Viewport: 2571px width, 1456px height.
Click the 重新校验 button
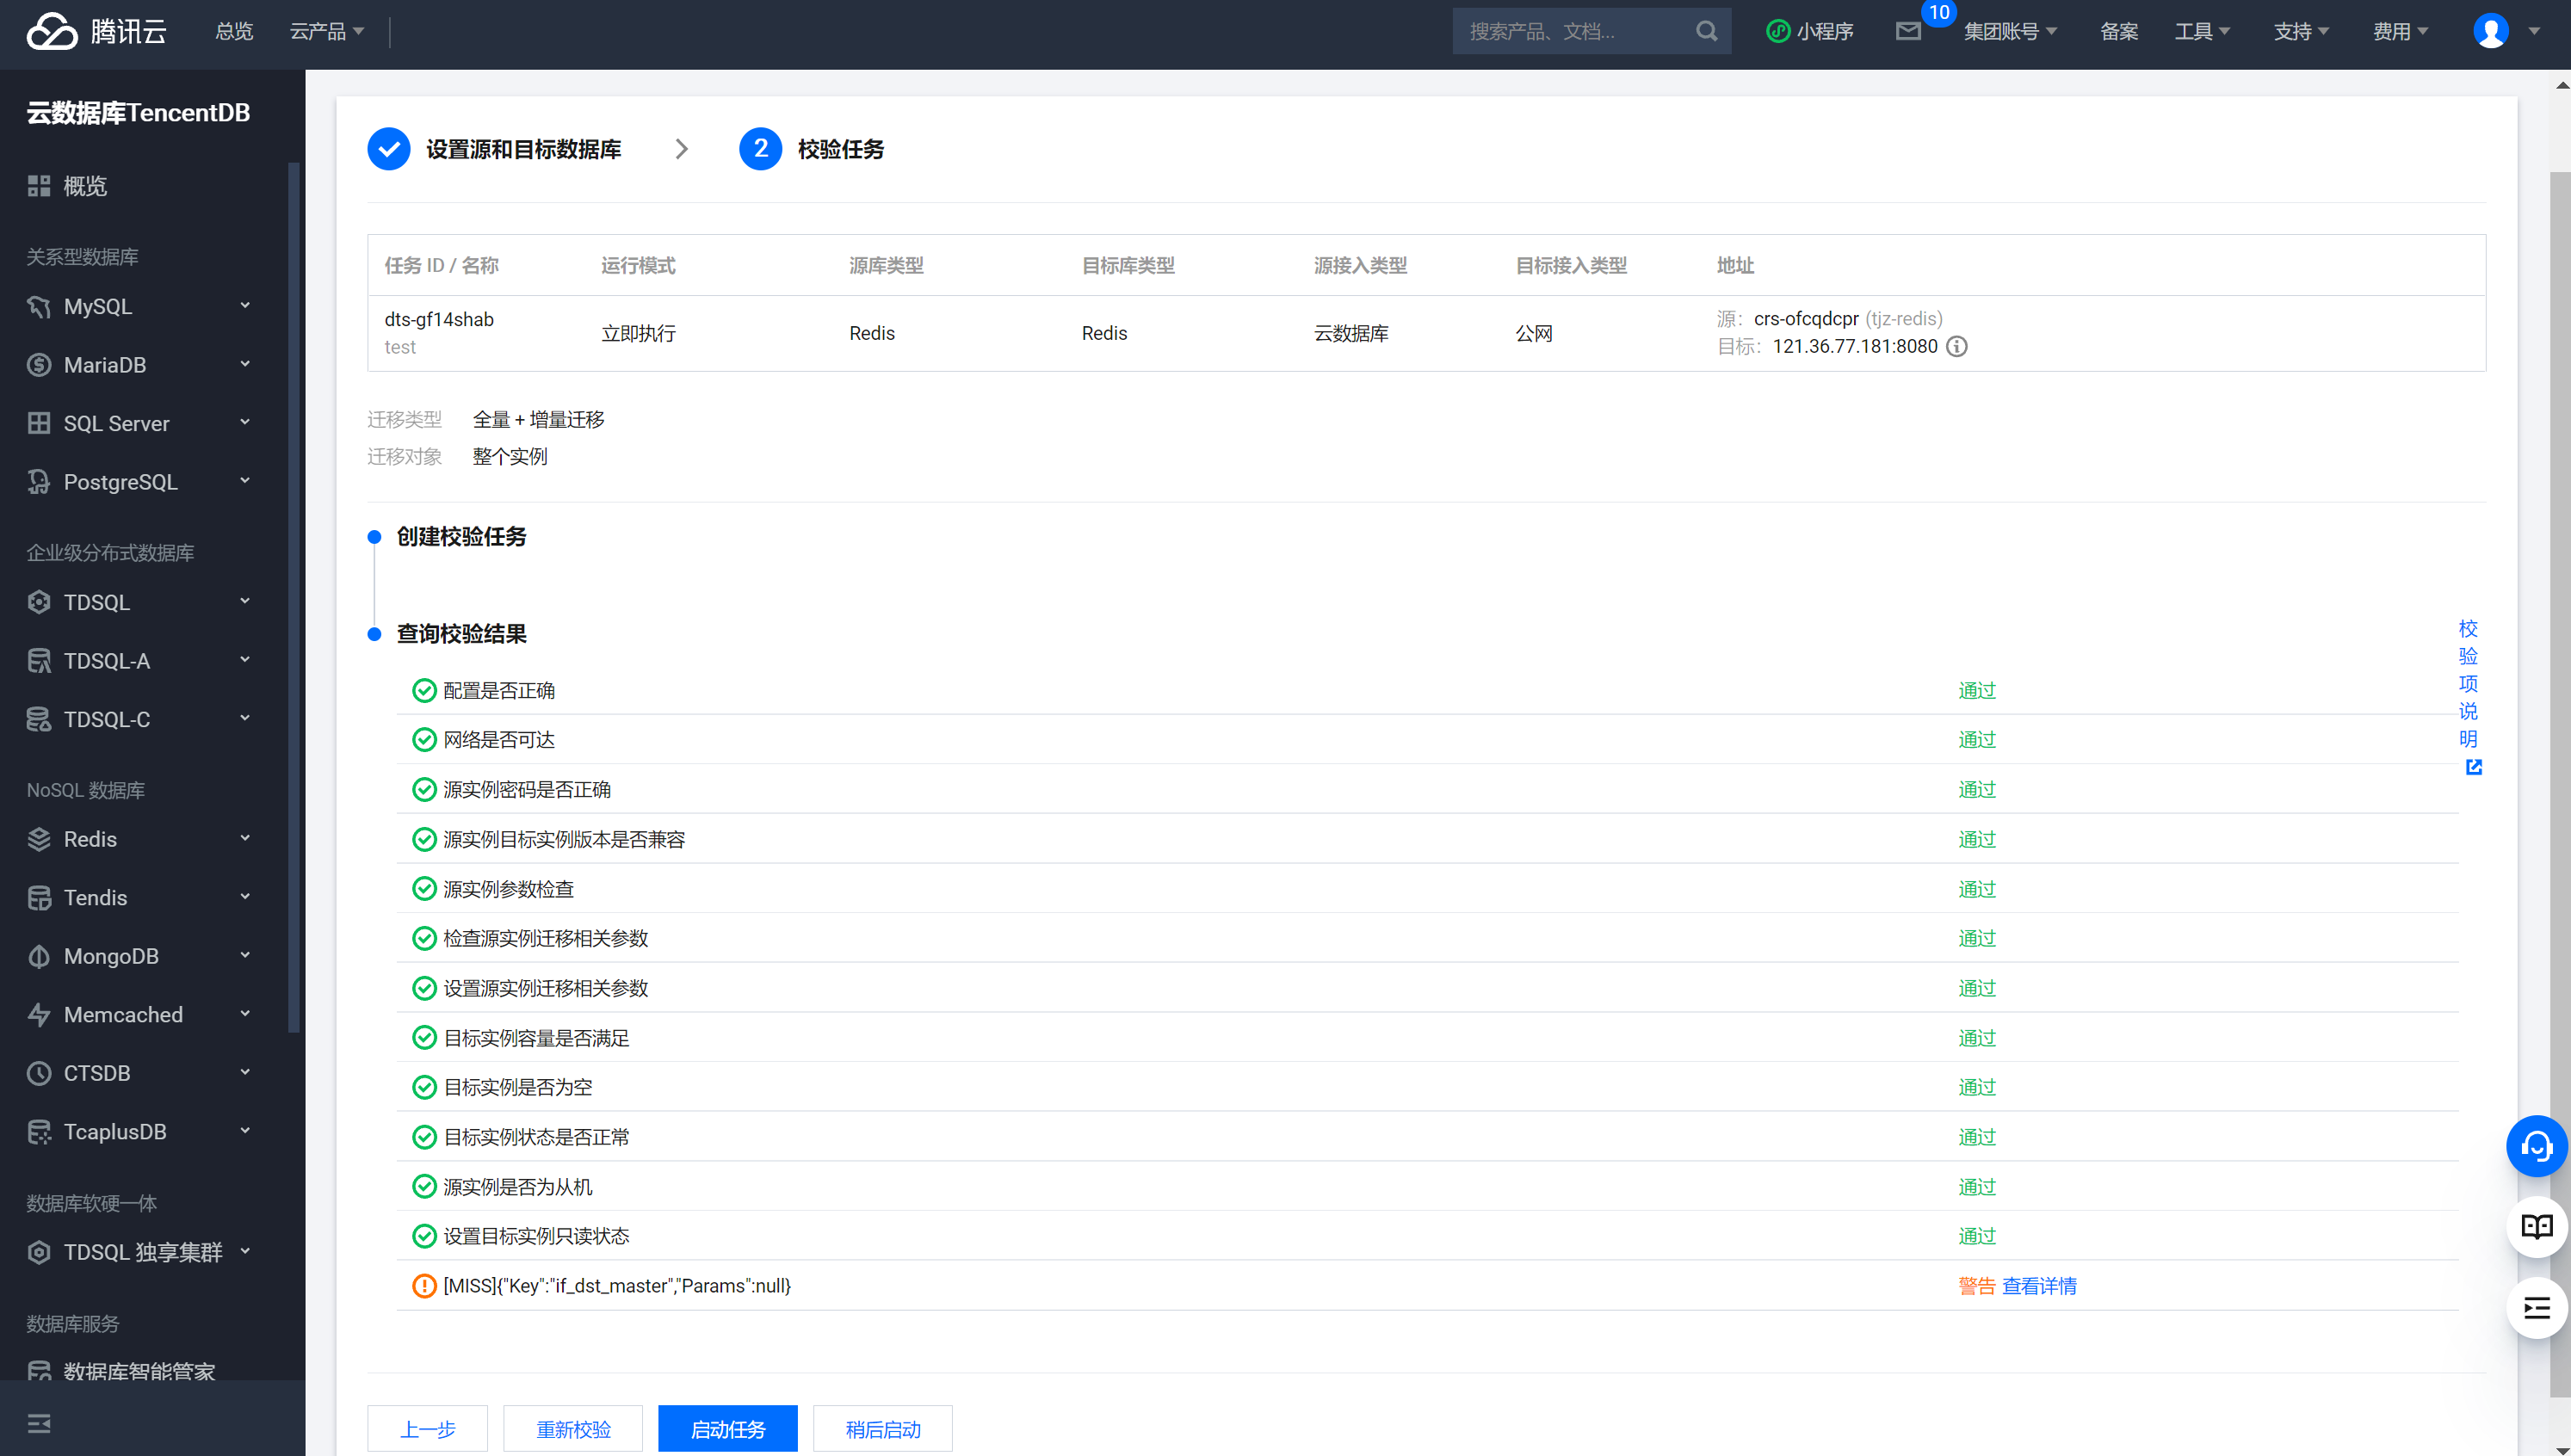coord(573,1429)
